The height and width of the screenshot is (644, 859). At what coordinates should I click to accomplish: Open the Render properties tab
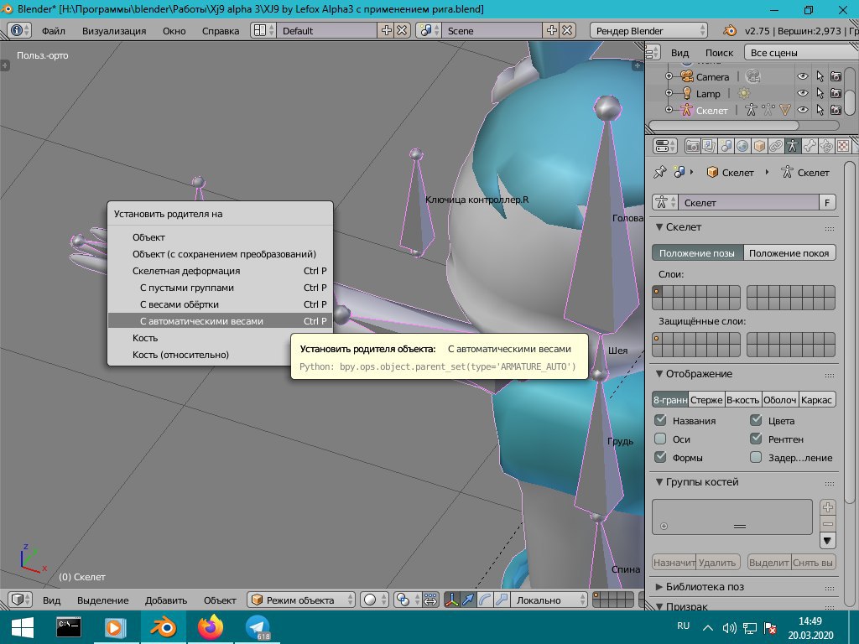point(692,146)
